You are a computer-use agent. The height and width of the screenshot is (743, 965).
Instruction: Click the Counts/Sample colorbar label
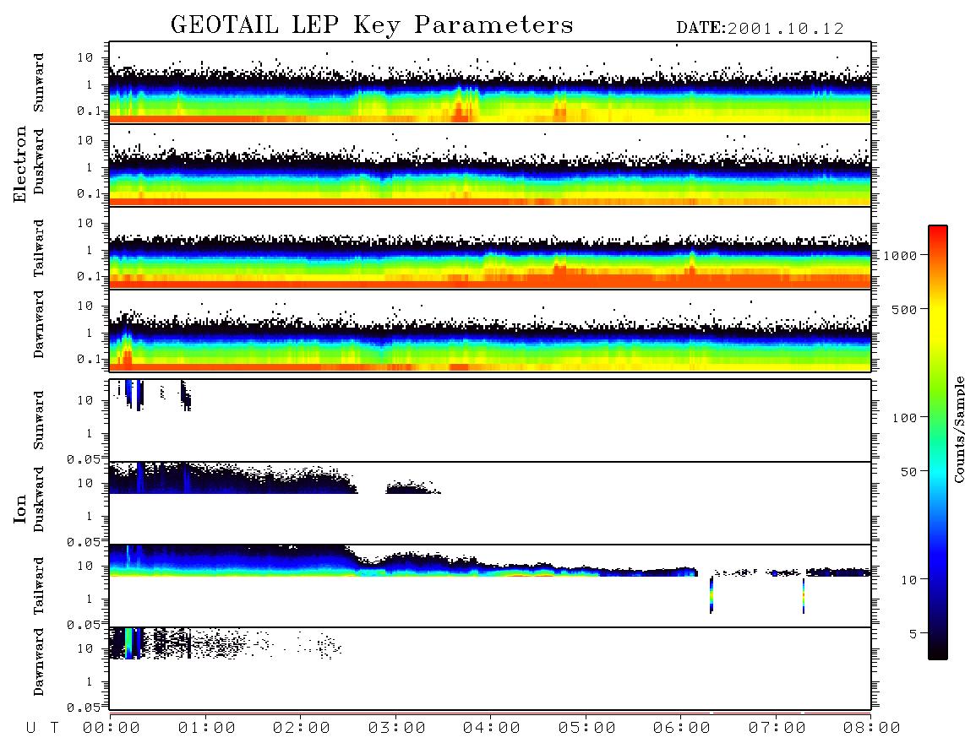958,429
